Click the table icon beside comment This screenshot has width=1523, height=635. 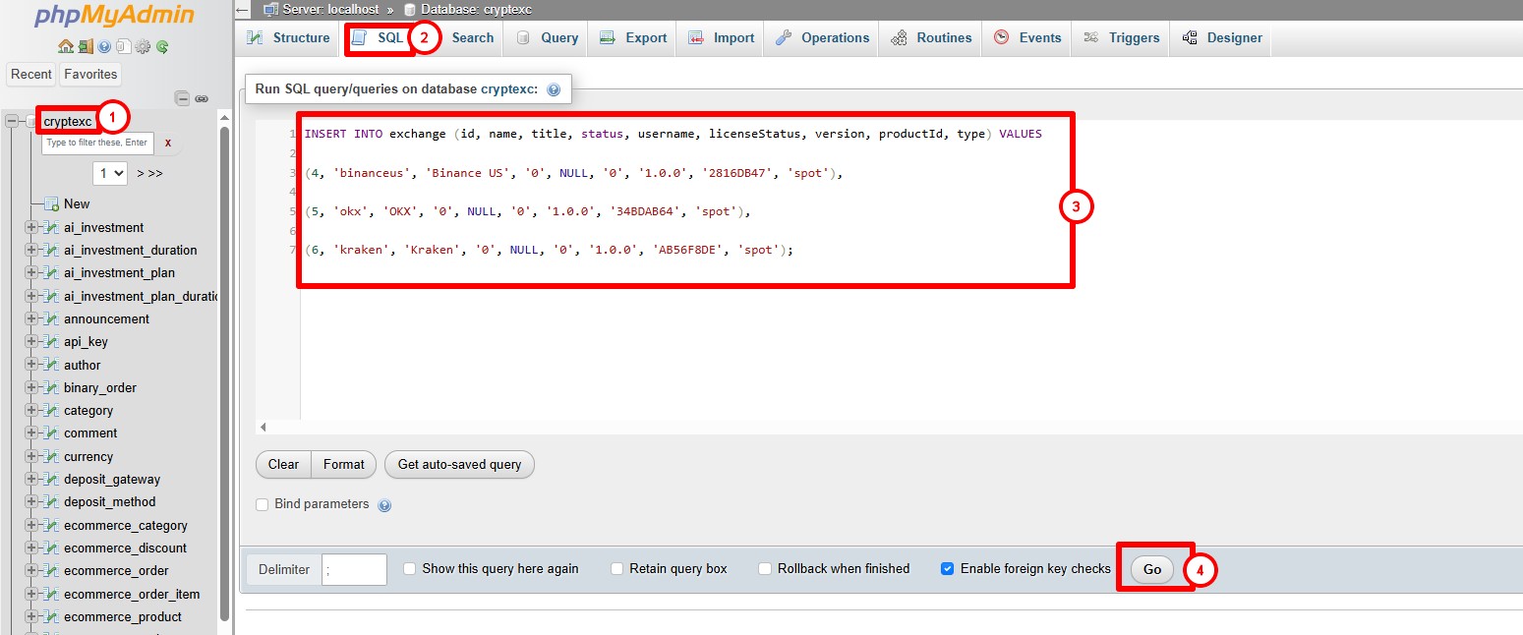click(51, 433)
